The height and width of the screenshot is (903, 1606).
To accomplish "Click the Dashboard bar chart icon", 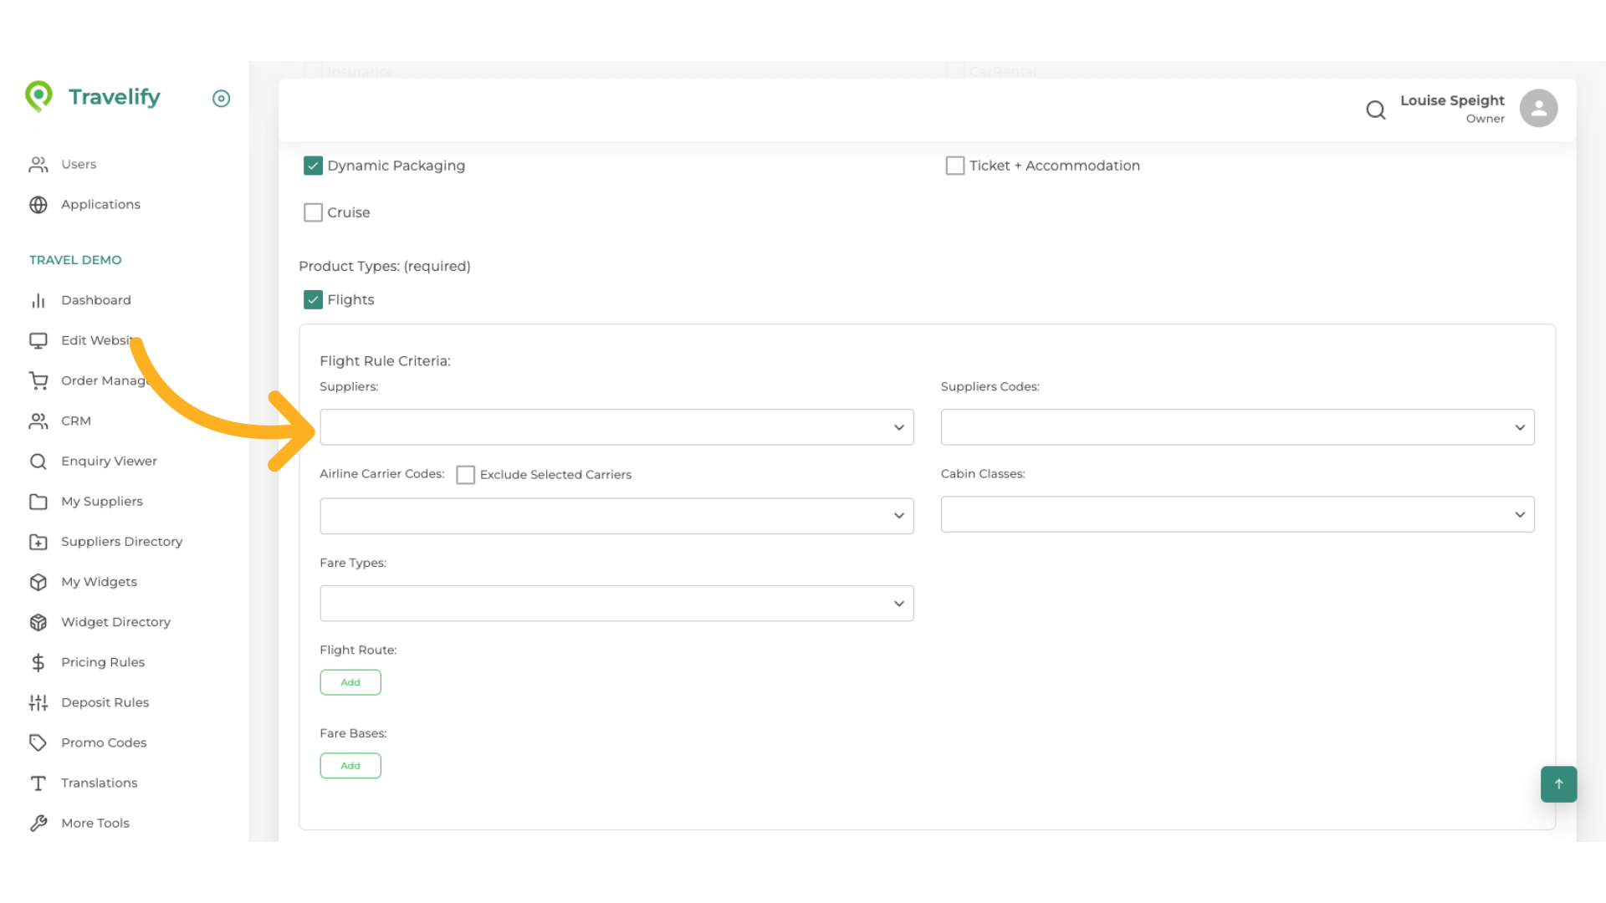I will [38, 300].
